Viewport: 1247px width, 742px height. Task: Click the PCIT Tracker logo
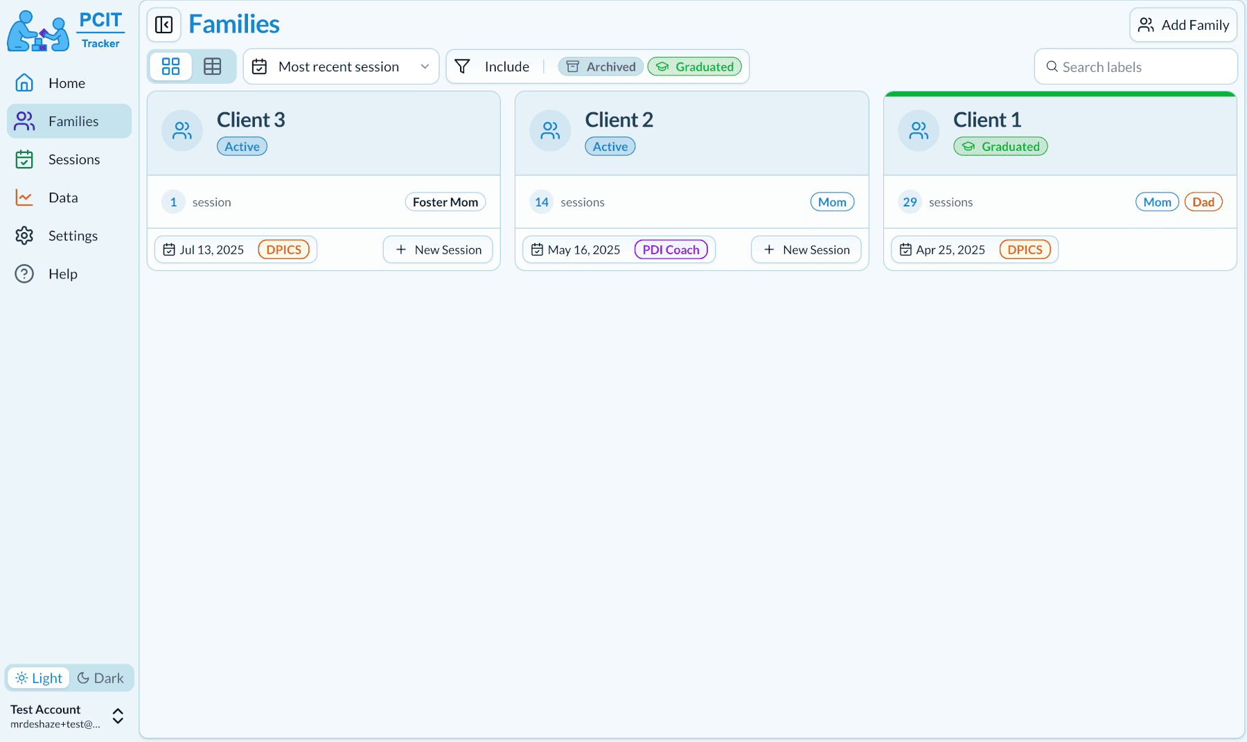[67, 31]
